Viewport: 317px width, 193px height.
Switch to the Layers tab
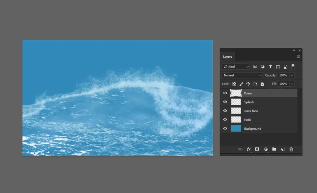(228, 57)
